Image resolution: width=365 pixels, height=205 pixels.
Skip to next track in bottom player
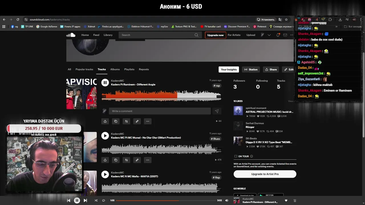(85, 200)
